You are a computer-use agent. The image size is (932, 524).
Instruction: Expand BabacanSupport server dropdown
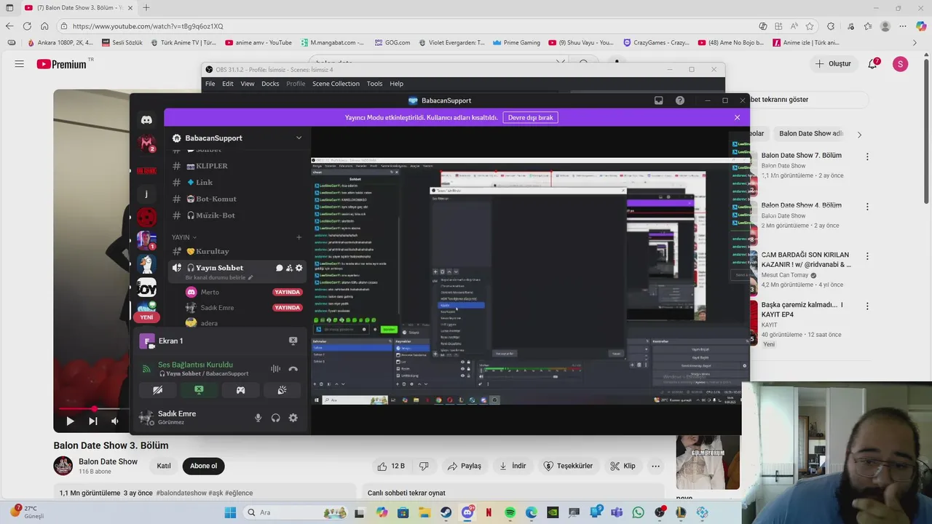tap(299, 138)
